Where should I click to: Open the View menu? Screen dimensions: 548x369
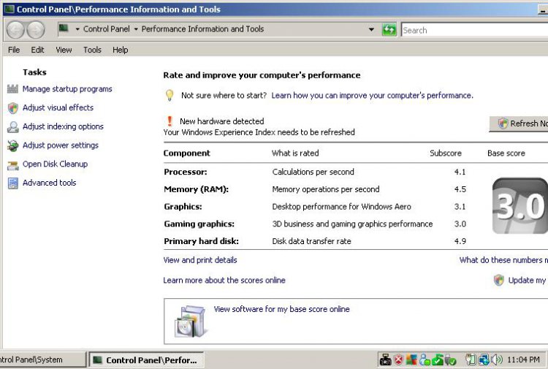[x=64, y=50]
